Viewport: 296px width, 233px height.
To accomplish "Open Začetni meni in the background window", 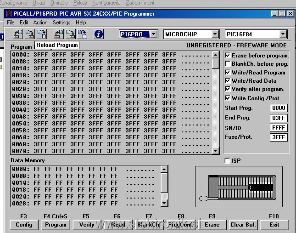I will (x=140, y=3).
